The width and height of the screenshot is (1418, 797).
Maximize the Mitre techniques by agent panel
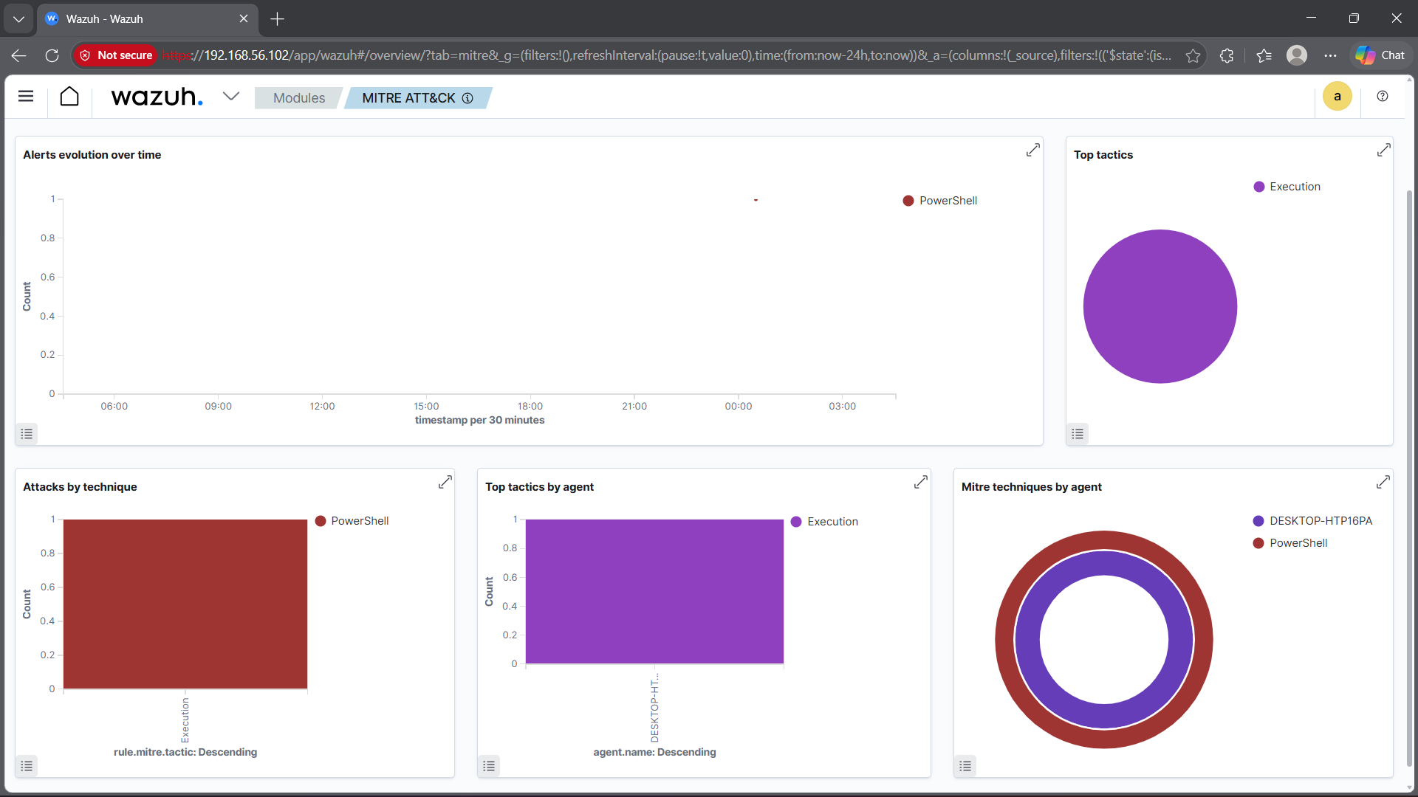point(1383,483)
